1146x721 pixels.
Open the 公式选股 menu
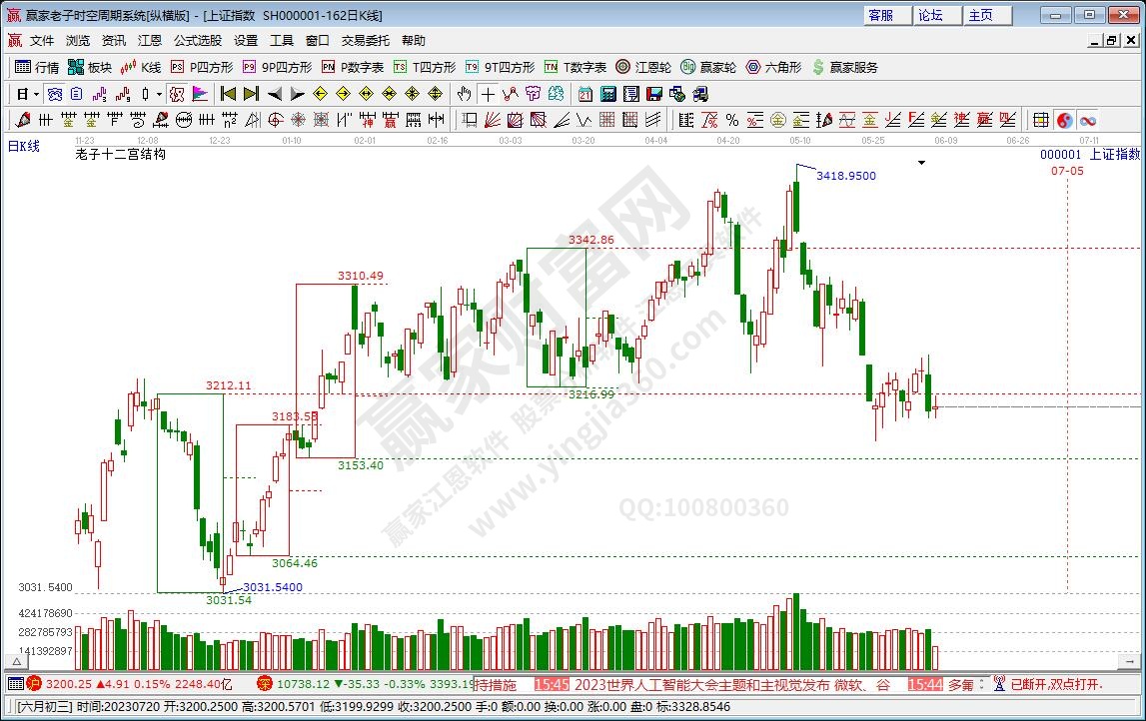click(198, 41)
